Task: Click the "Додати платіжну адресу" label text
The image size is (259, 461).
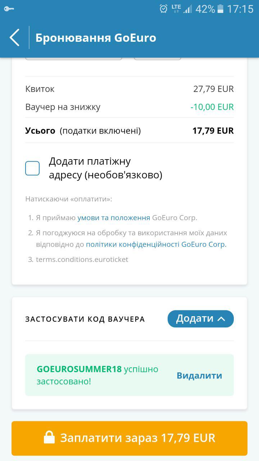Action: [x=105, y=168]
